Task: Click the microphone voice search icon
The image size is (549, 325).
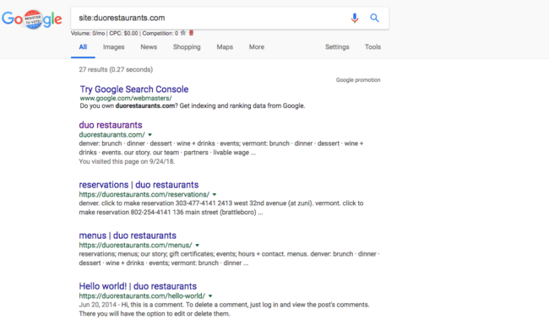Action: (x=355, y=18)
